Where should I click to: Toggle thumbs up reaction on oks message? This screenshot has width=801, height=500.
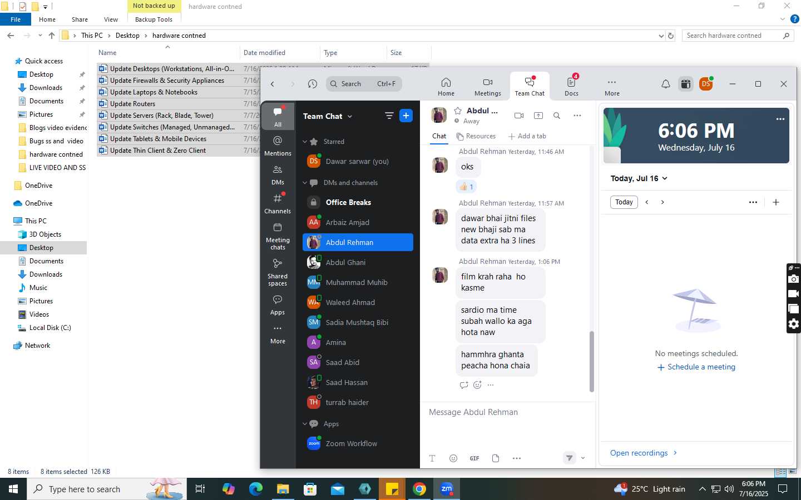pos(467,187)
